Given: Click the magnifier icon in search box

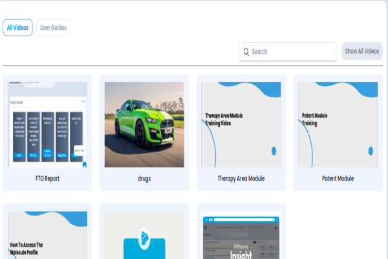Looking at the screenshot, I should [x=246, y=52].
